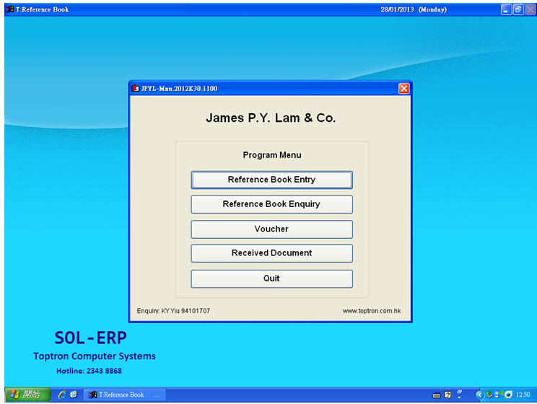537x404 pixels.
Task: Click the Safely Remove Hardware tray icon
Action: click(489, 395)
